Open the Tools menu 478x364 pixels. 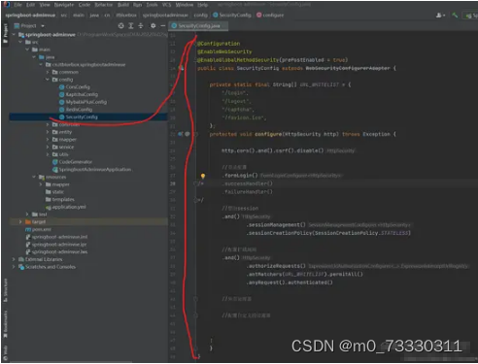pyautogui.click(x=152, y=5)
